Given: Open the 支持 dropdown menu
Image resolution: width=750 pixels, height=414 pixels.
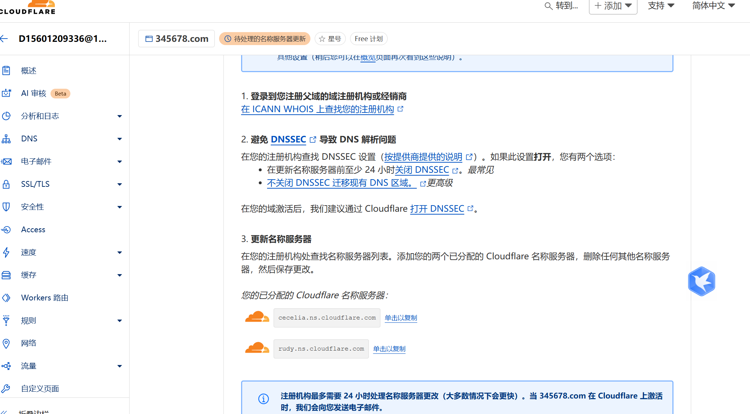Looking at the screenshot, I should point(661,6).
